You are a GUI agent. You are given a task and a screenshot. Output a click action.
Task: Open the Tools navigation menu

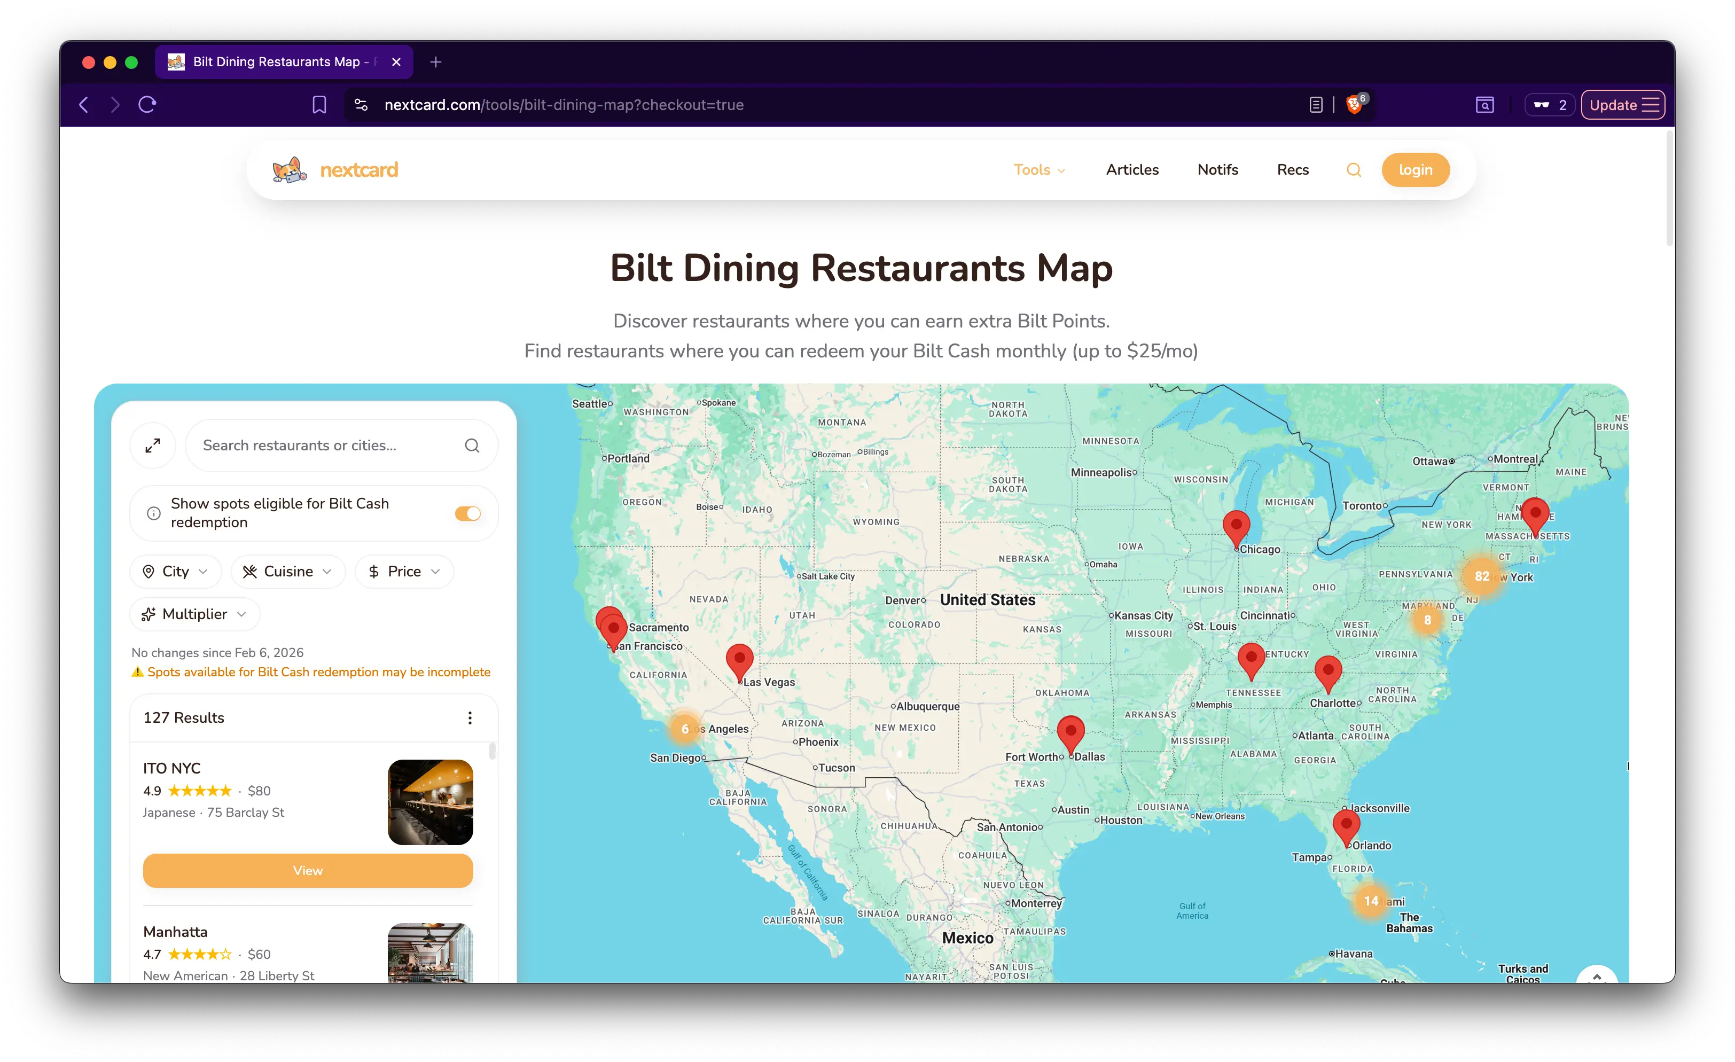tap(1038, 170)
